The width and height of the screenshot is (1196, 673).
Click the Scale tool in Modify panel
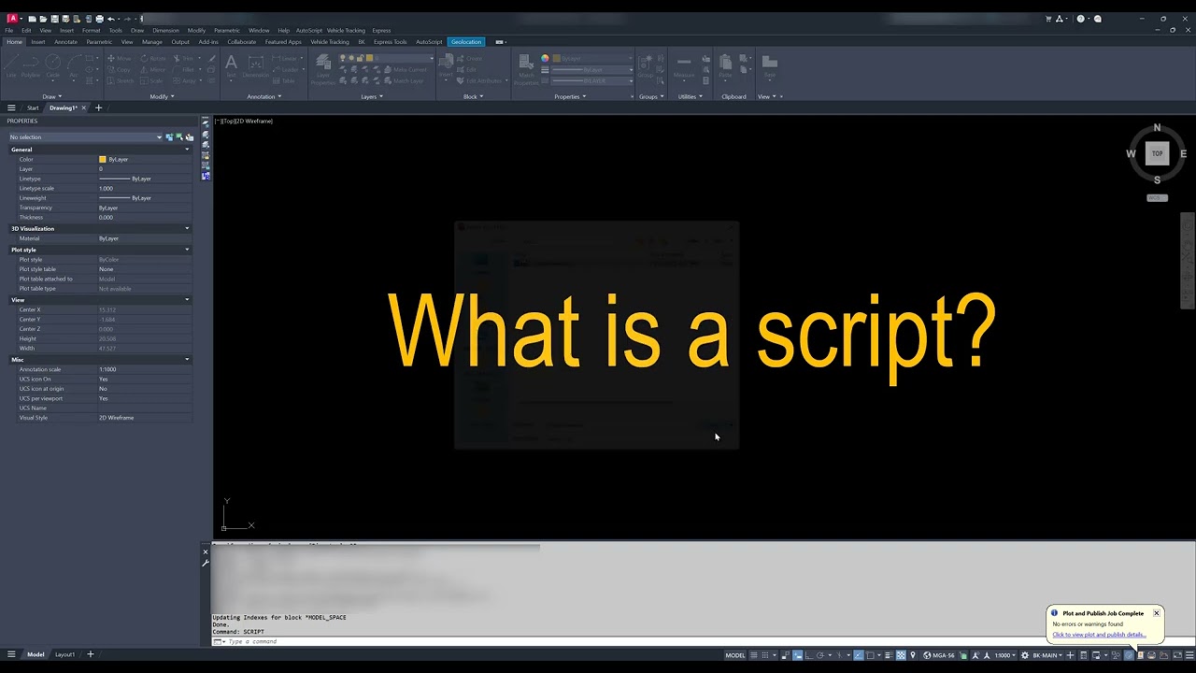click(x=152, y=80)
